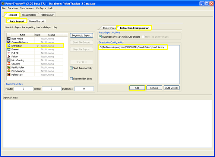Click the Remove directory button

154,88
